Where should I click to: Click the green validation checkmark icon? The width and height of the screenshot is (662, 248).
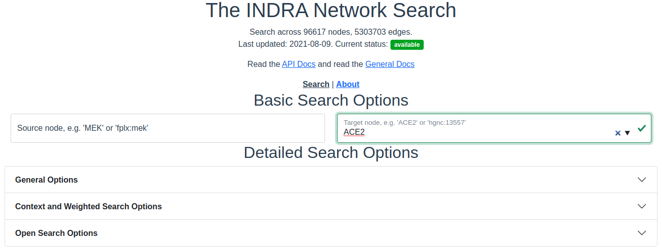click(641, 128)
